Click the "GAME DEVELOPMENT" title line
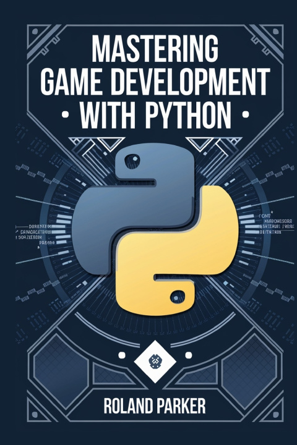 (155, 82)
